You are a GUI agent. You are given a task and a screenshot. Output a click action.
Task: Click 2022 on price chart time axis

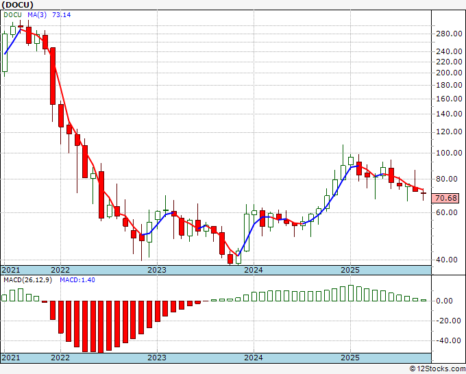[x=60, y=270]
